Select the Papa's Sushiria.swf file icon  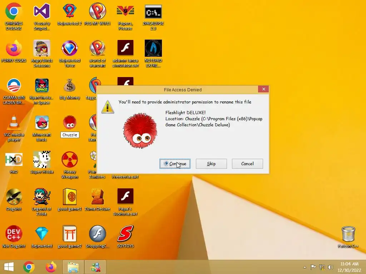point(125,196)
